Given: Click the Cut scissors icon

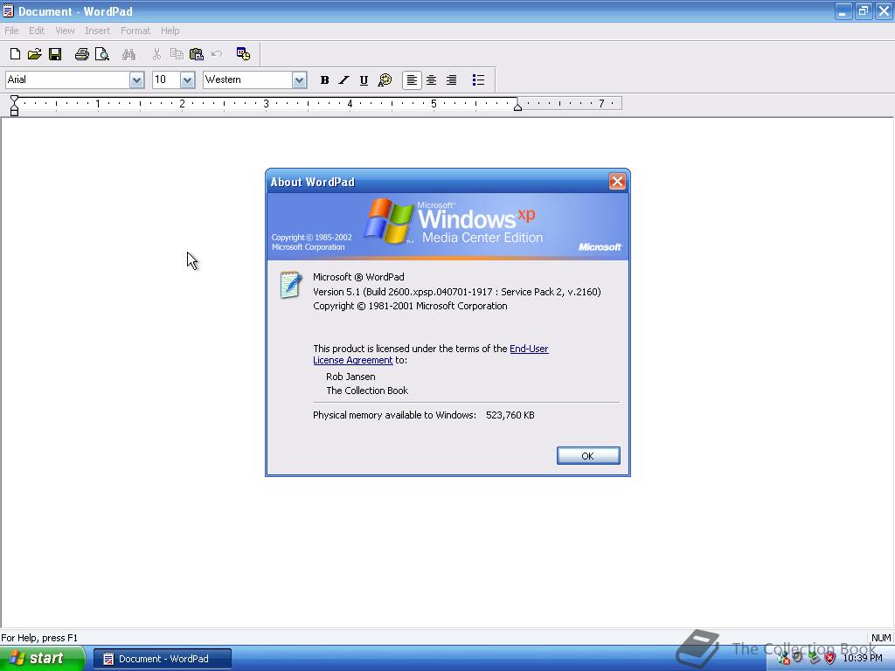Looking at the screenshot, I should click(156, 54).
